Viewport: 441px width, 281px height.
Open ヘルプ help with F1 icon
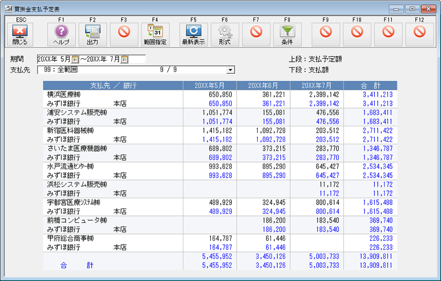pos(61,34)
